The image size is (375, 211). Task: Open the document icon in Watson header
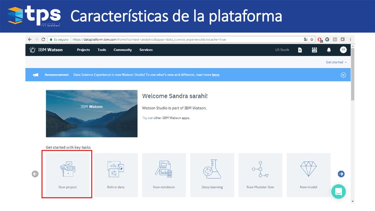tap(300, 50)
